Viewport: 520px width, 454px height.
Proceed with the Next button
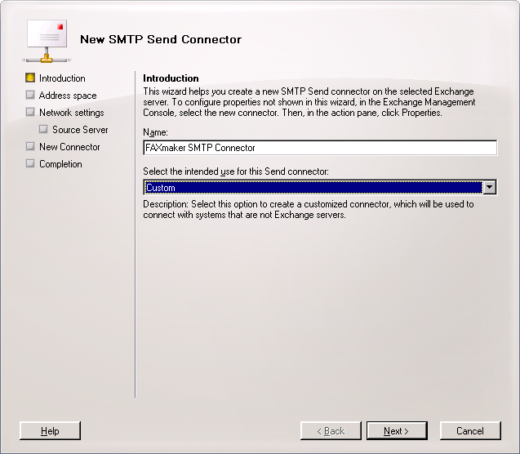396,431
